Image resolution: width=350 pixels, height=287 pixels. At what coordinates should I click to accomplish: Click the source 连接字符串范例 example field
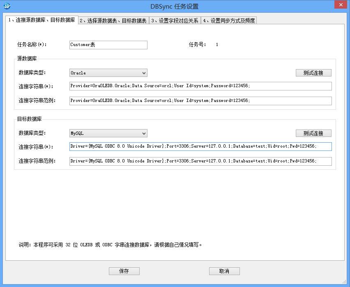pos(200,101)
